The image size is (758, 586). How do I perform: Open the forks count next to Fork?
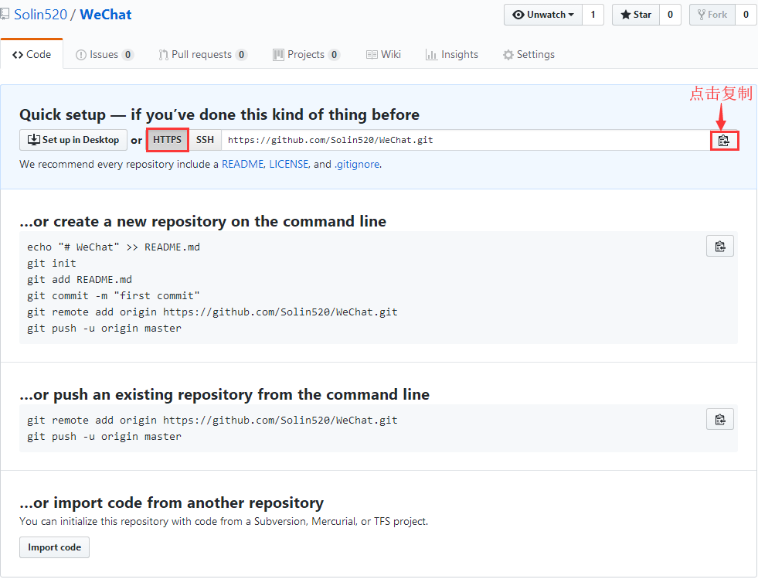tap(746, 15)
